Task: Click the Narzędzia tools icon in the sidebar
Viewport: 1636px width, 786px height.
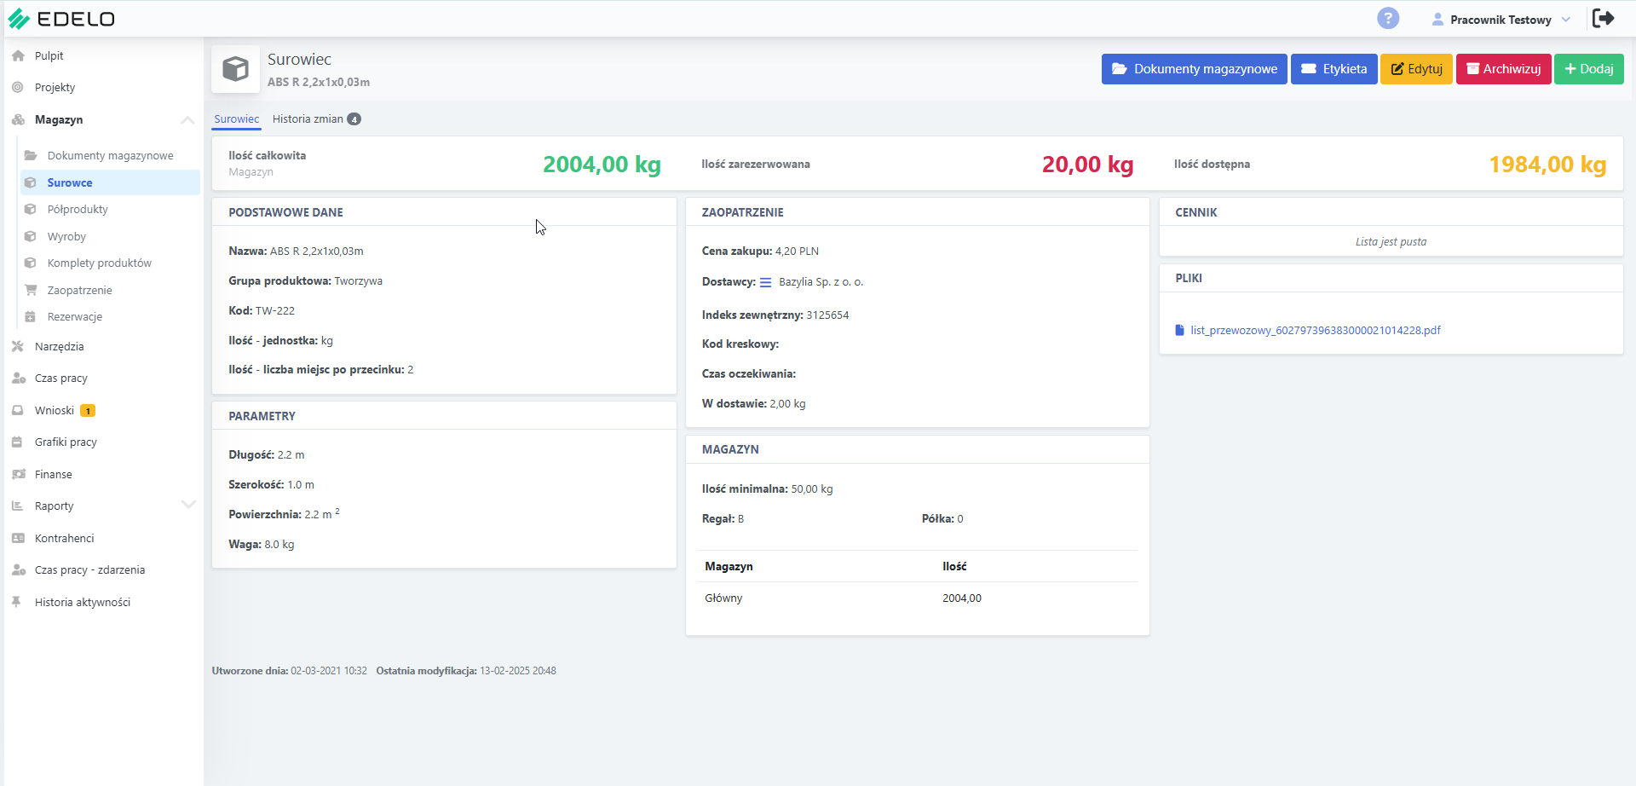Action: (18, 346)
